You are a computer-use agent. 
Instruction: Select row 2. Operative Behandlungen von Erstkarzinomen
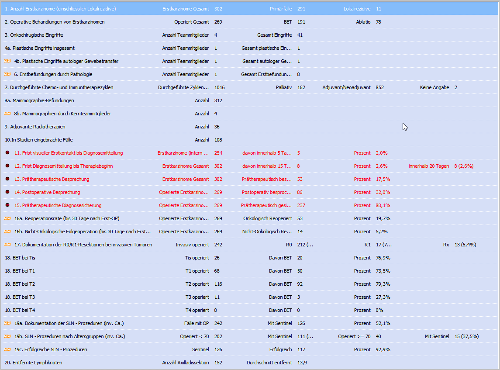[249, 22]
